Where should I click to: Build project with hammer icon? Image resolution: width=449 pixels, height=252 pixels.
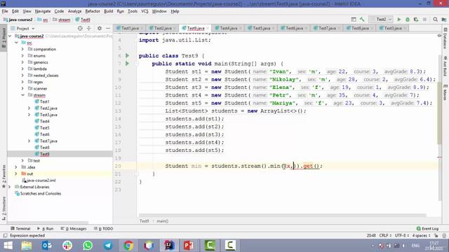pyautogui.click(x=362, y=20)
